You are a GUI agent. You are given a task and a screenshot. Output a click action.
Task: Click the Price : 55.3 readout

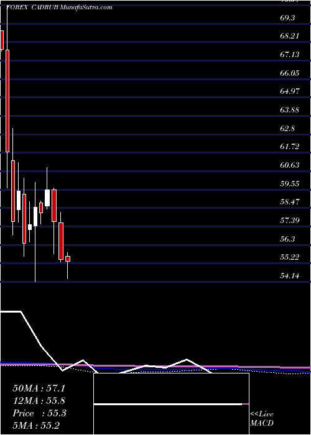coord(39,413)
